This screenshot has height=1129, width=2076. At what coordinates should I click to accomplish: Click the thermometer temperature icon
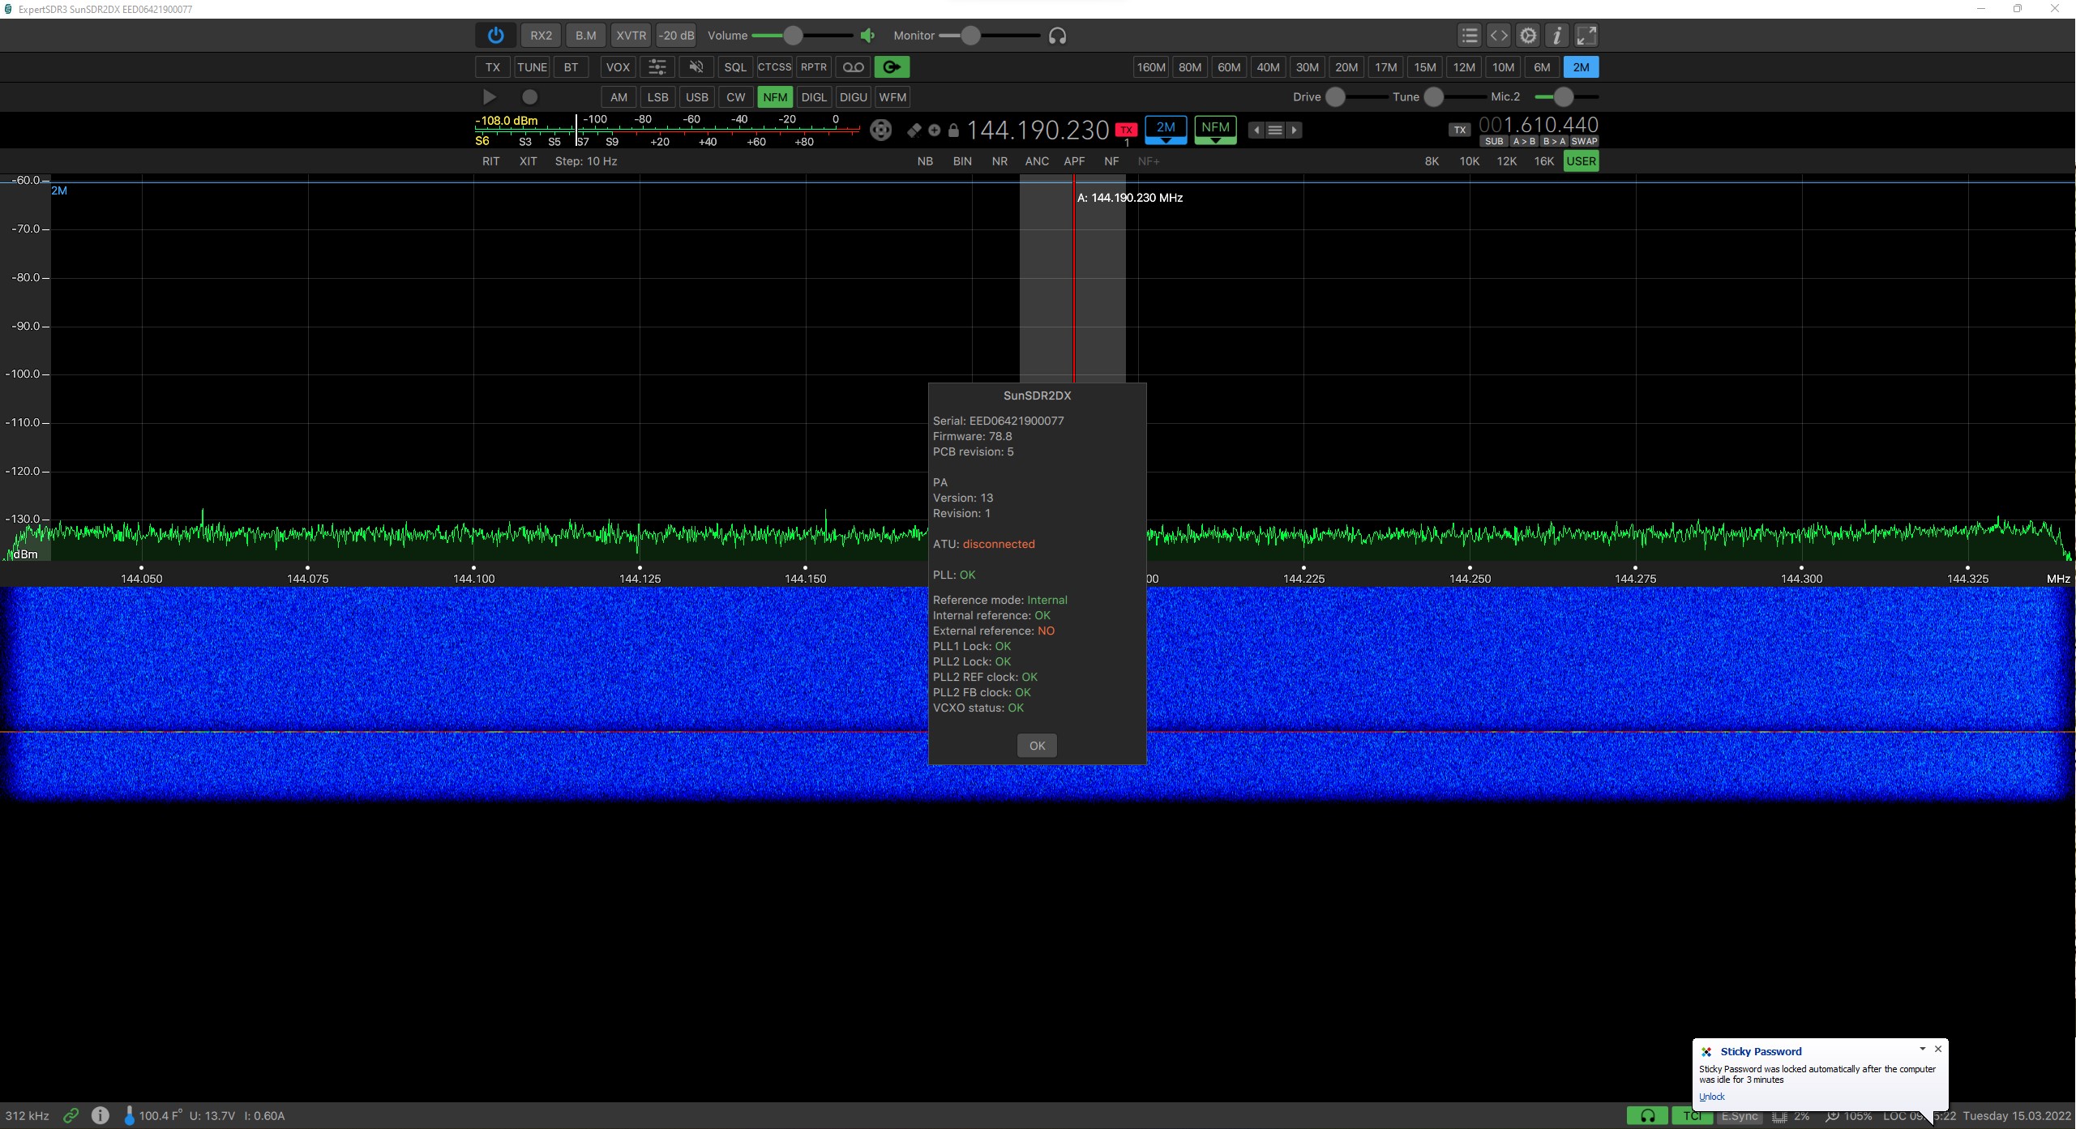tap(129, 1115)
